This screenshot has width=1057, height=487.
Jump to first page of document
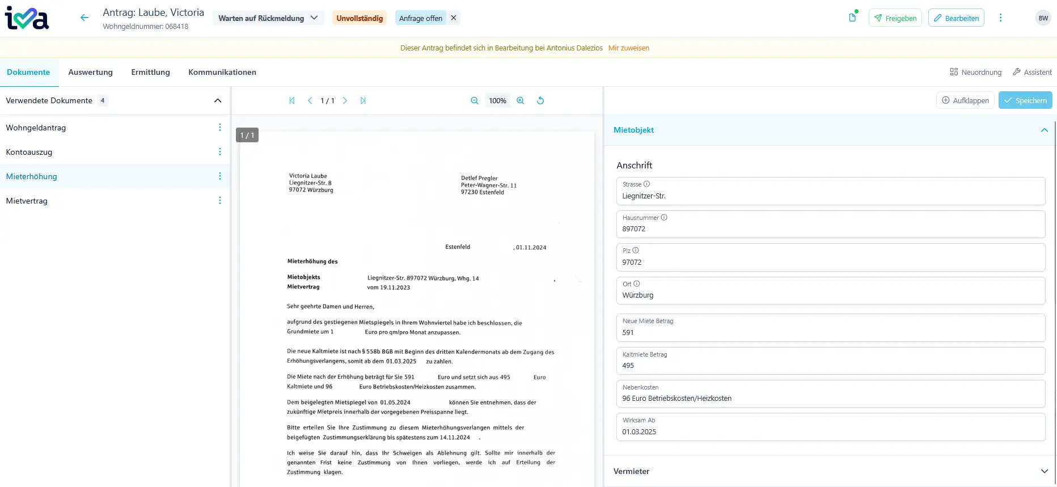click(292, 100)
